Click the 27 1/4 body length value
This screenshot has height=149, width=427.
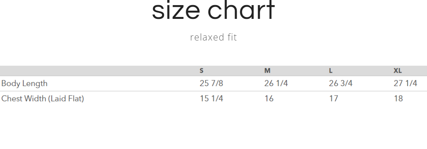click(x=405, y=83)
